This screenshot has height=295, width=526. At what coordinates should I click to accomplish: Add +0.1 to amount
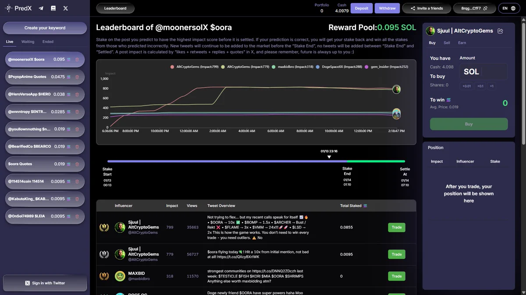pyautogui.click(x=480, y=86)
